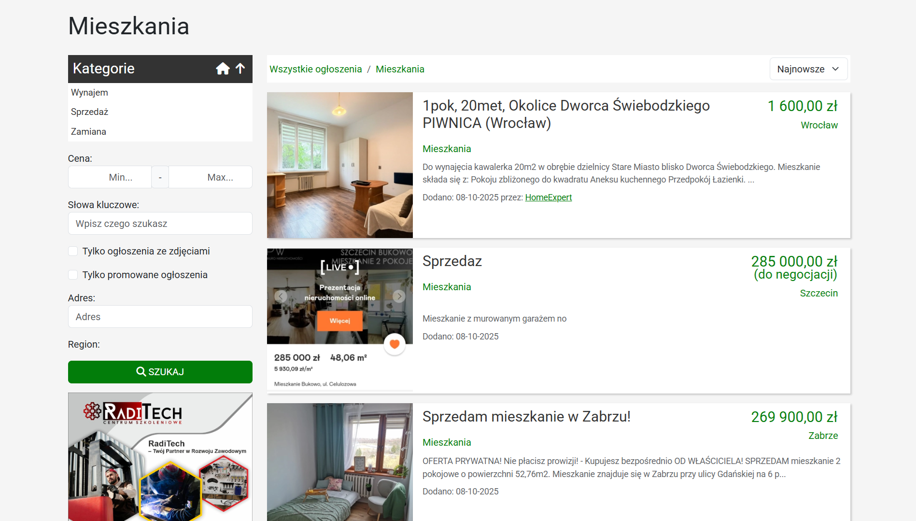Click the magnifier icon on the SZUKAJ button
This screenshot has width=916, height=521.
pos(141,371)
